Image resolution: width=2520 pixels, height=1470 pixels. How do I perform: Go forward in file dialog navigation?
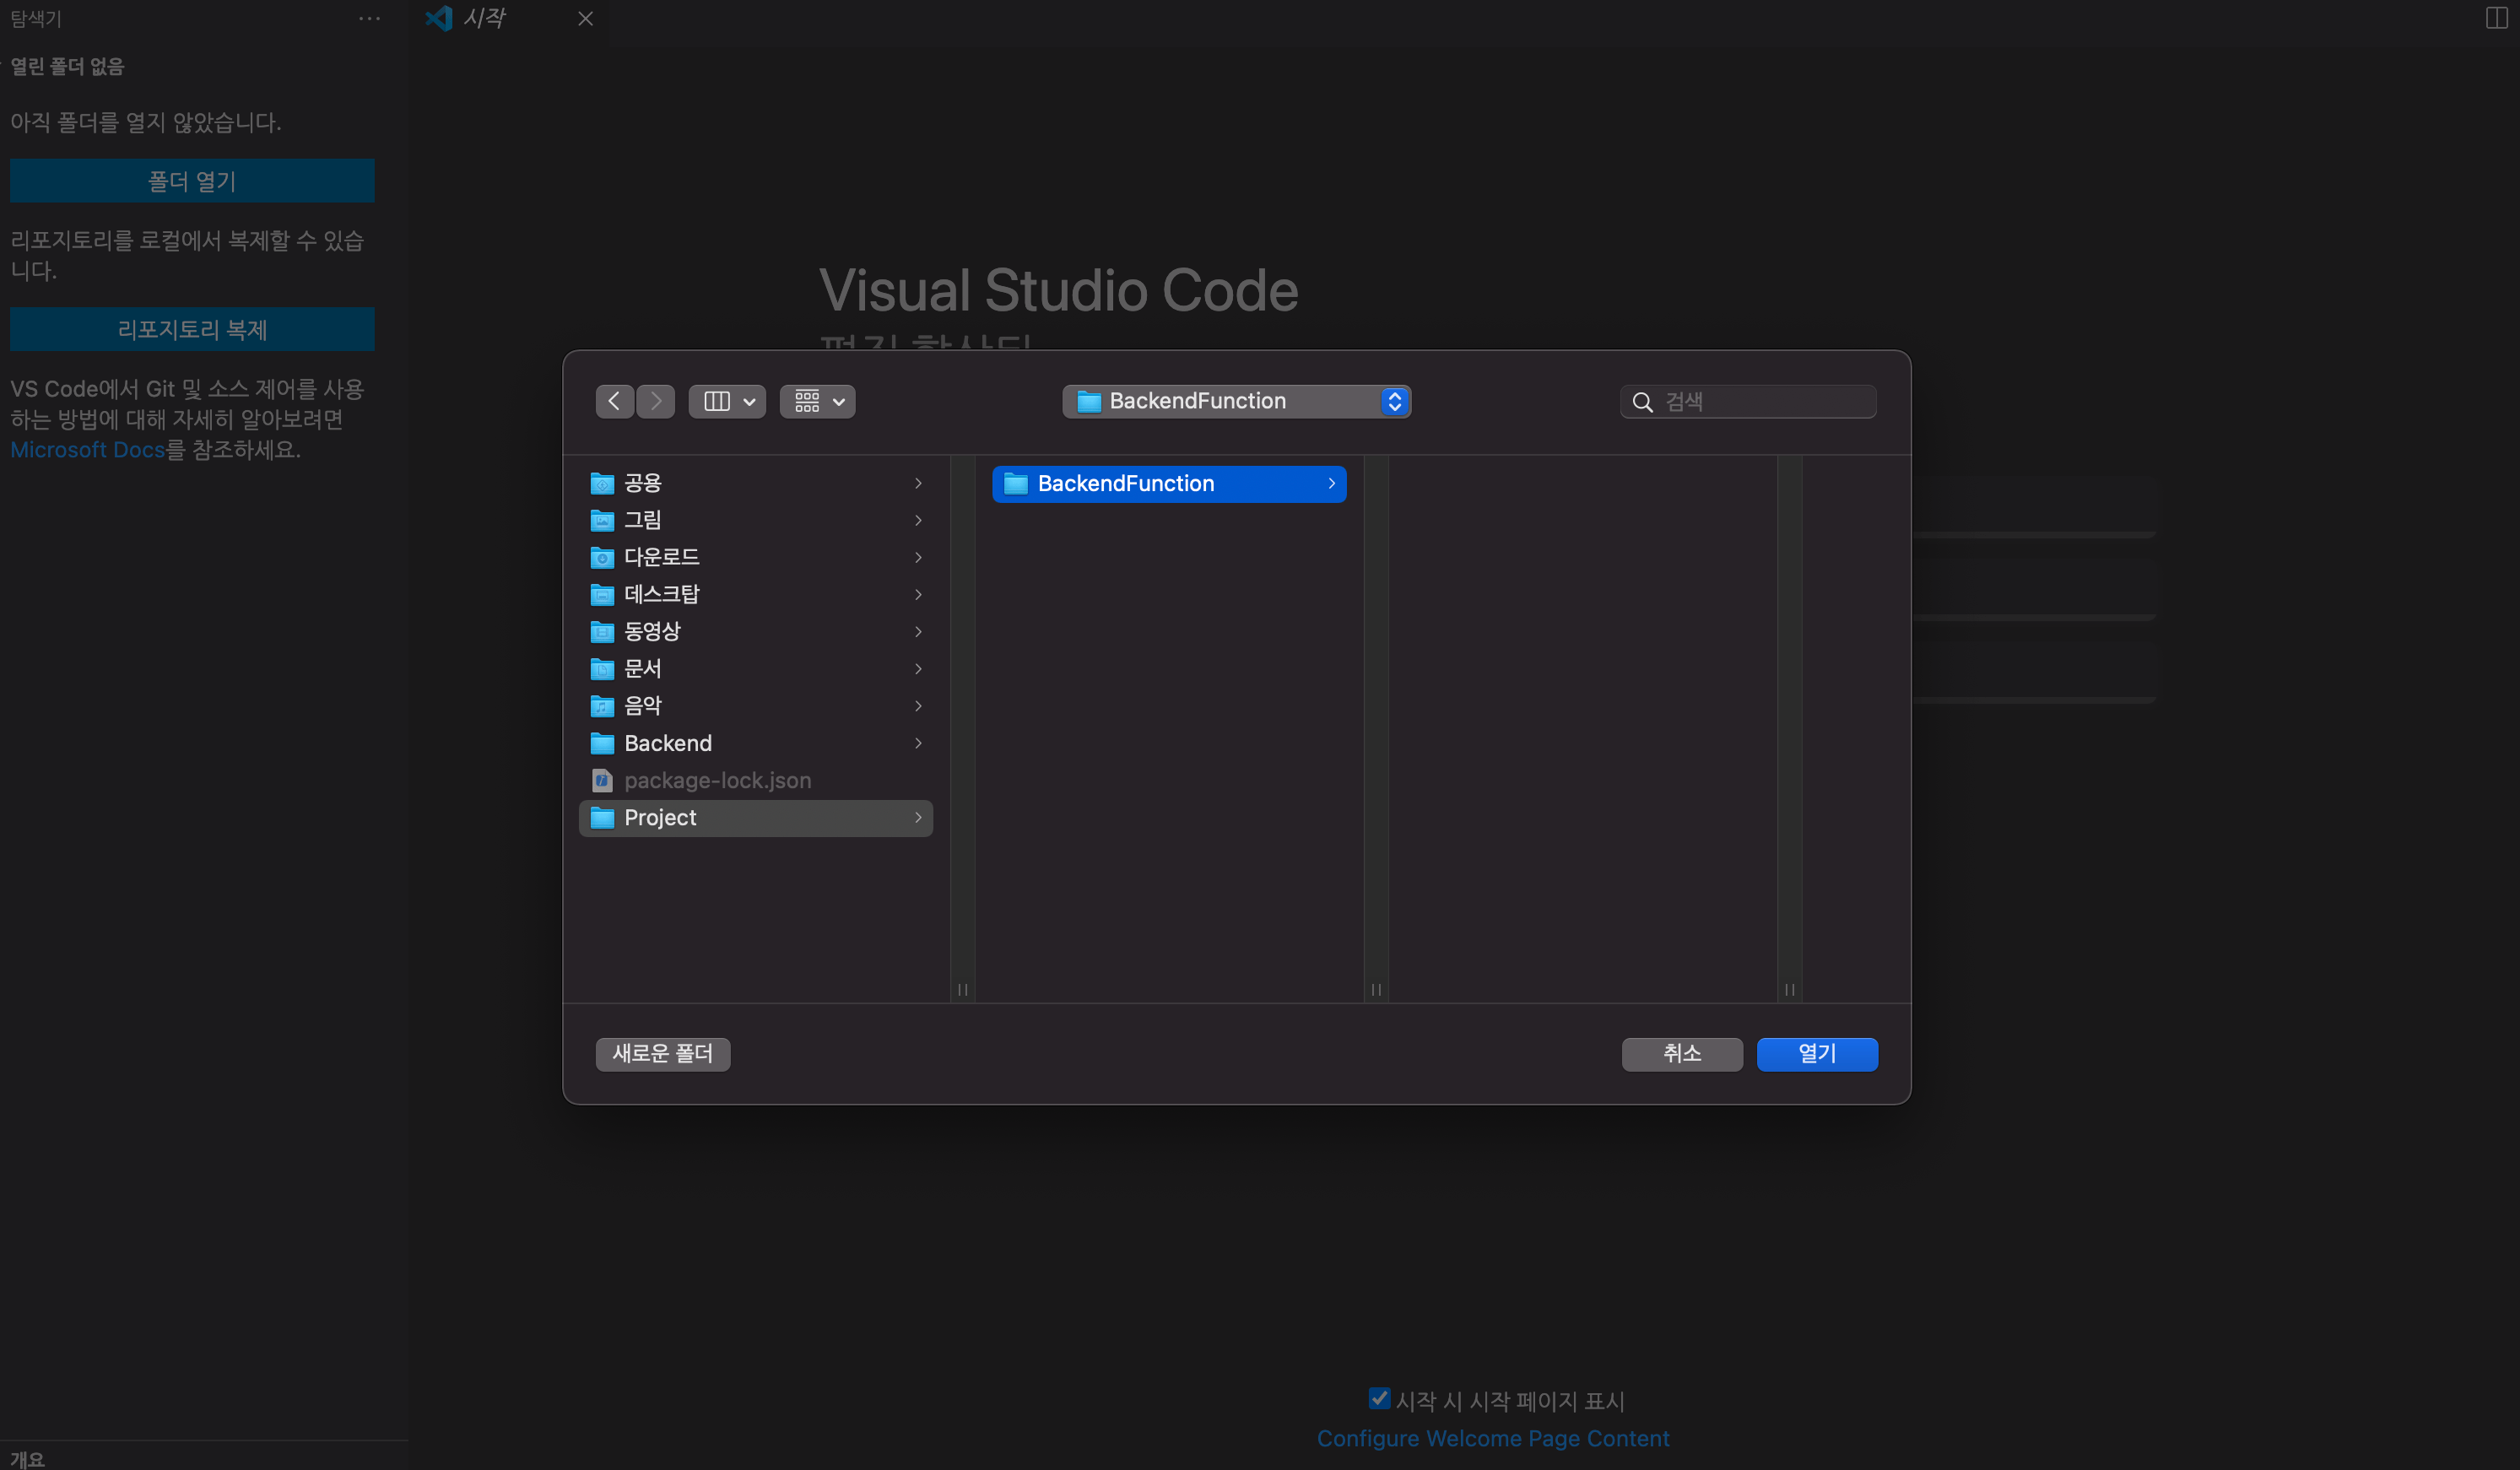[656, 401]
